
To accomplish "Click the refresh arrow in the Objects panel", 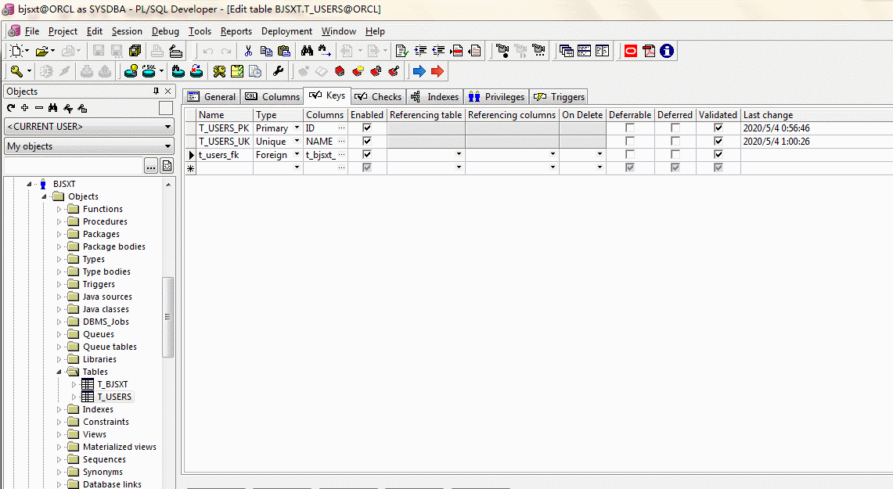I will click(x=11, y=108).
